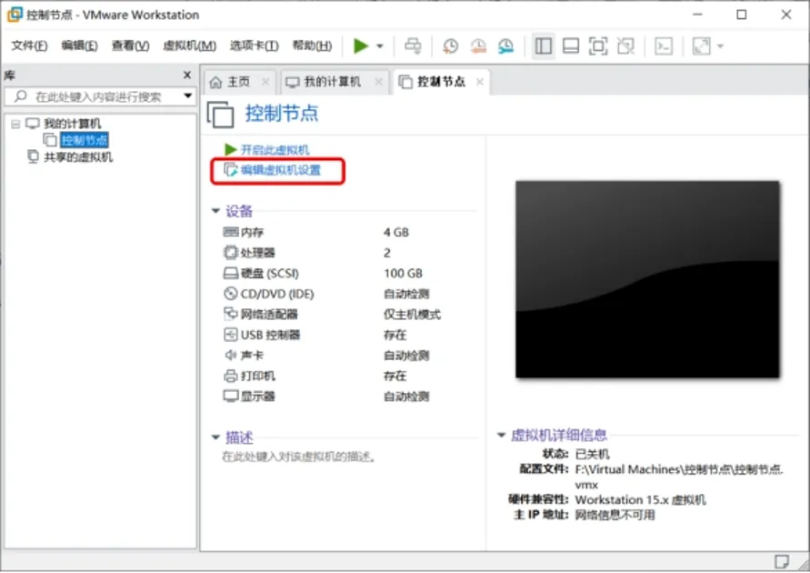Take a snapshot with the clock icon
810x573 pixels.
point(451,46)
